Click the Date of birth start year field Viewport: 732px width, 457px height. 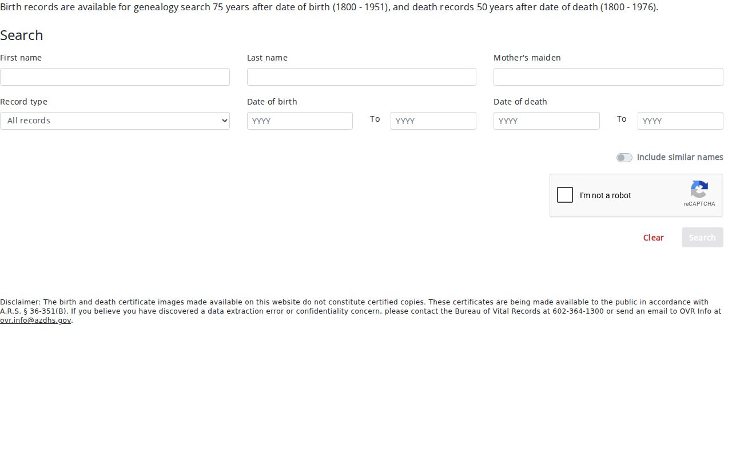(300, 121)
